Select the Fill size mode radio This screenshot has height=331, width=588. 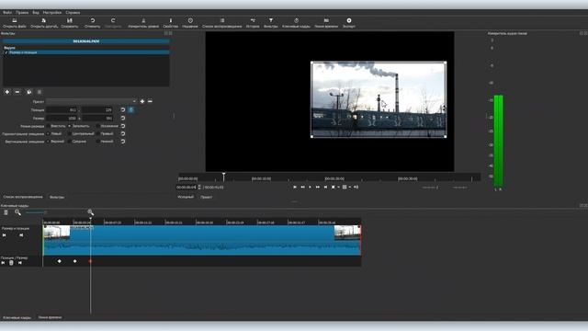(70, 126)
